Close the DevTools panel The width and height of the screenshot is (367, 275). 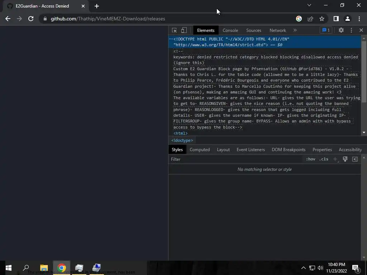pos(361,30)
